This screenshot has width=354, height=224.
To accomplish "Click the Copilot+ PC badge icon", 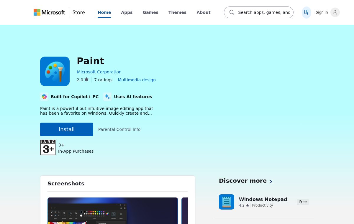I will 44,97.
